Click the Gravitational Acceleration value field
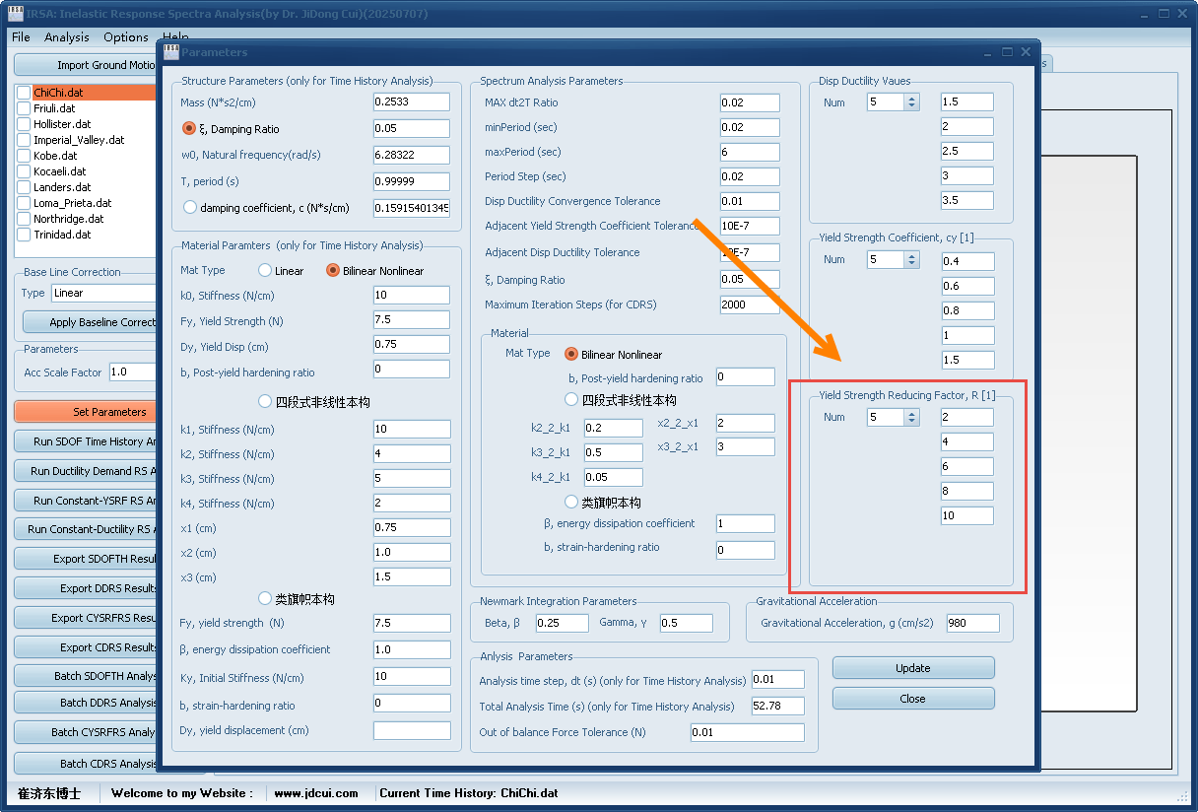 [972, 623]
